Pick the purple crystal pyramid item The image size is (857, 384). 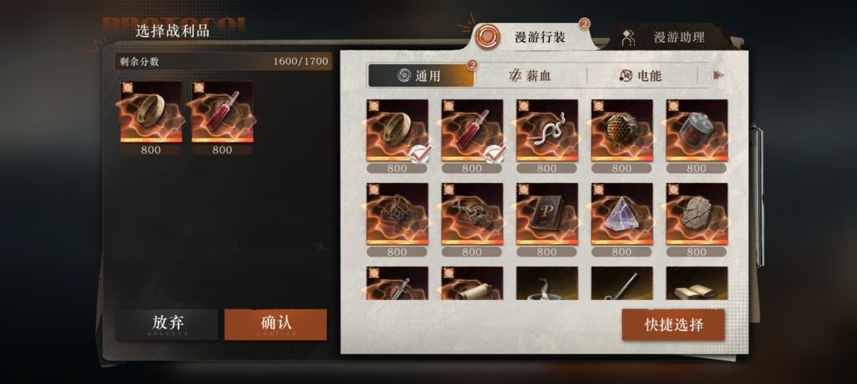(x=621, y=214)
